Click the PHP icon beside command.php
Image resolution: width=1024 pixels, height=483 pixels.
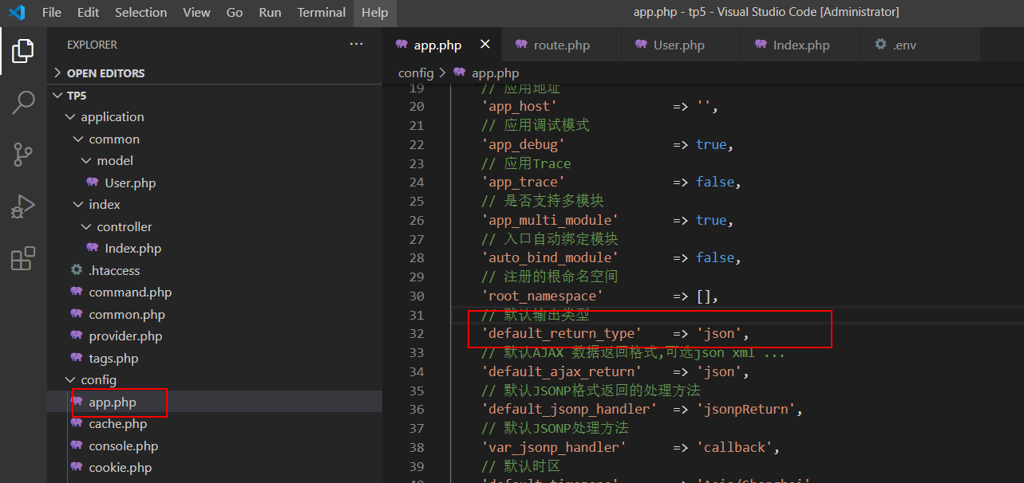[77, 292]
